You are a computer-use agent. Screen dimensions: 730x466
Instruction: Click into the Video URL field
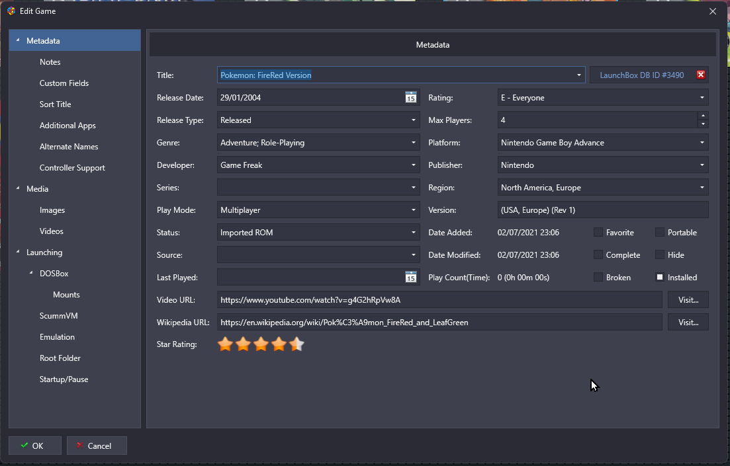pyautogui.click(x=439, y=300)
